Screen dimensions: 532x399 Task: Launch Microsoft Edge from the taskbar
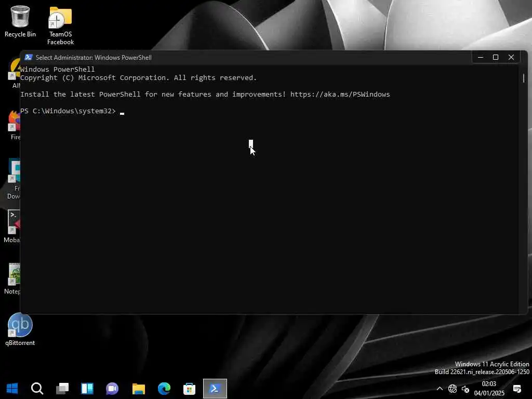point(164,389)
